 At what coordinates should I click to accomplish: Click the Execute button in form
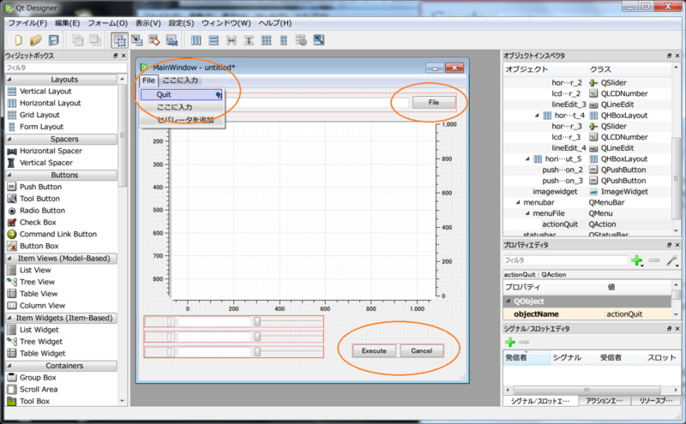pyautogui.click(x=374, y=350)
